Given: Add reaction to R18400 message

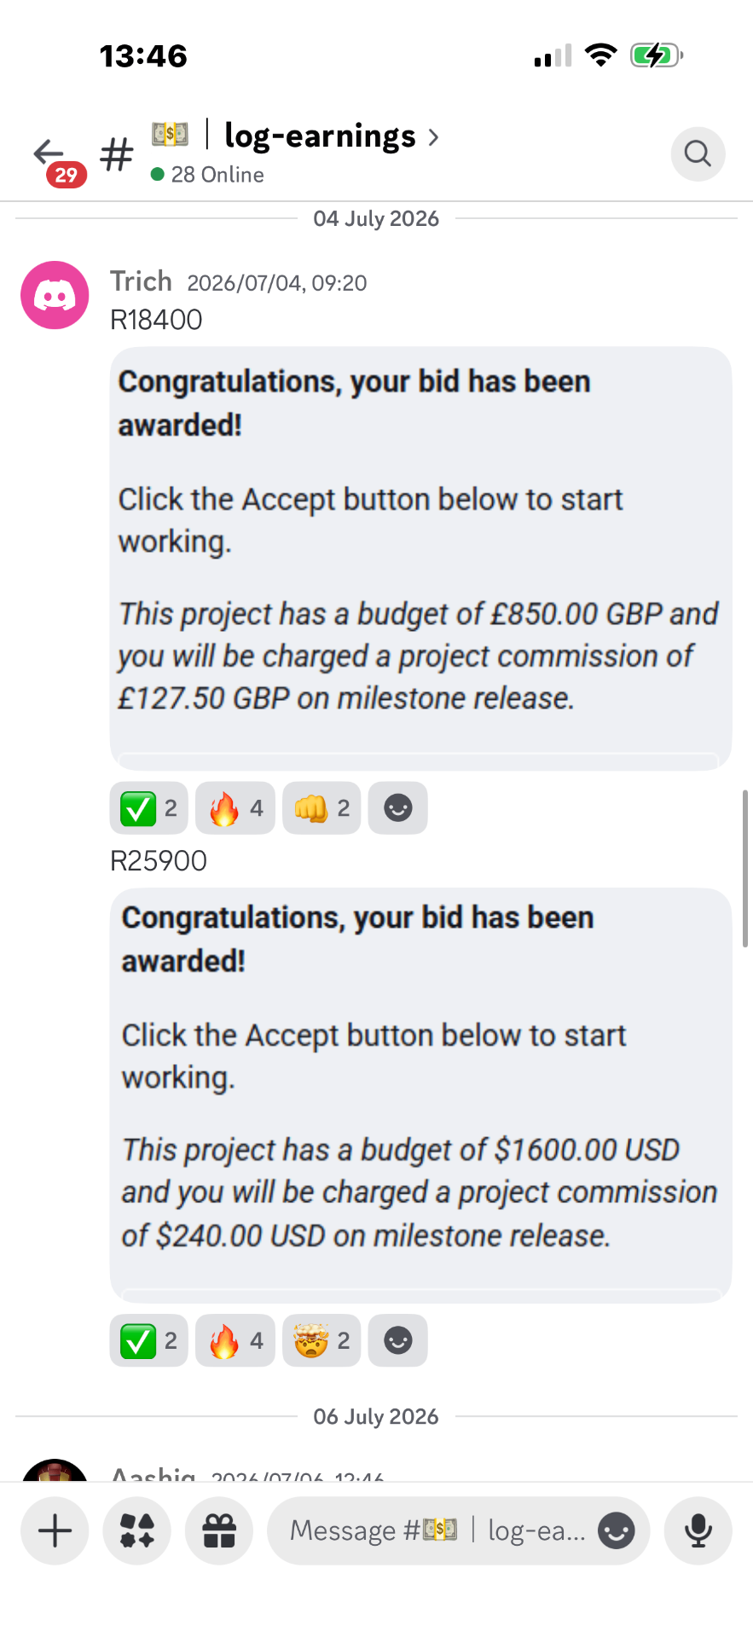Looking at the screenshot, I should click(397, 807).
